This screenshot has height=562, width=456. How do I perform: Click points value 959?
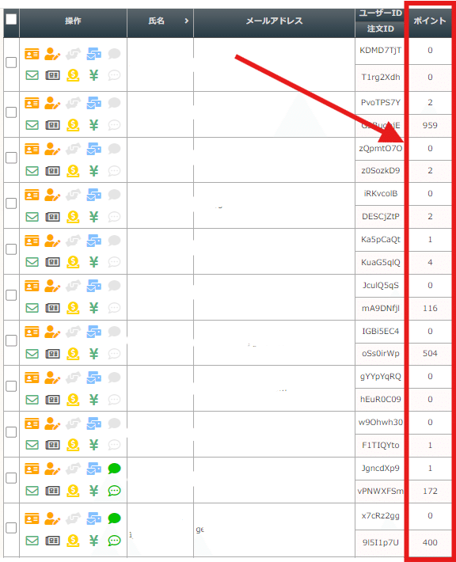pyautogui.click(x=430, y=125)
